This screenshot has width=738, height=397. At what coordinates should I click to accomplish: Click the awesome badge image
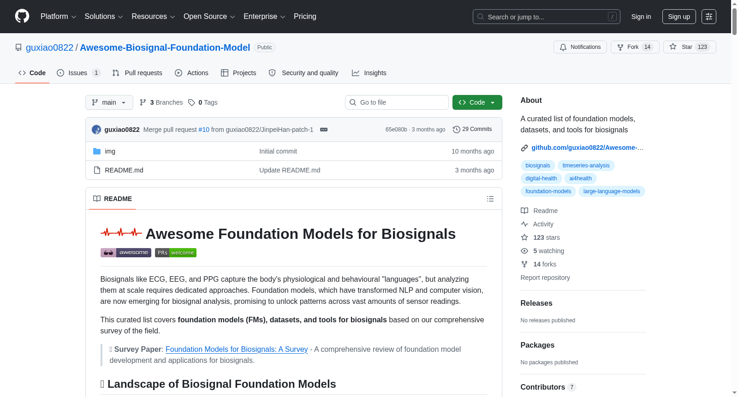point(126,253)
